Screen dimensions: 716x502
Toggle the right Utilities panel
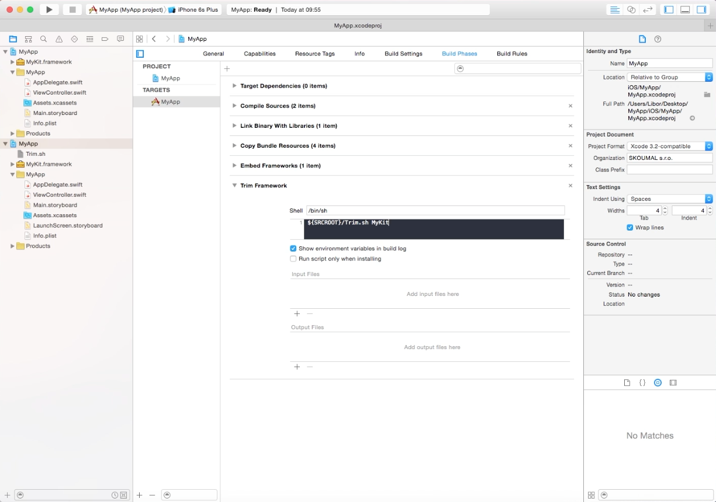(x=701, y=9)
